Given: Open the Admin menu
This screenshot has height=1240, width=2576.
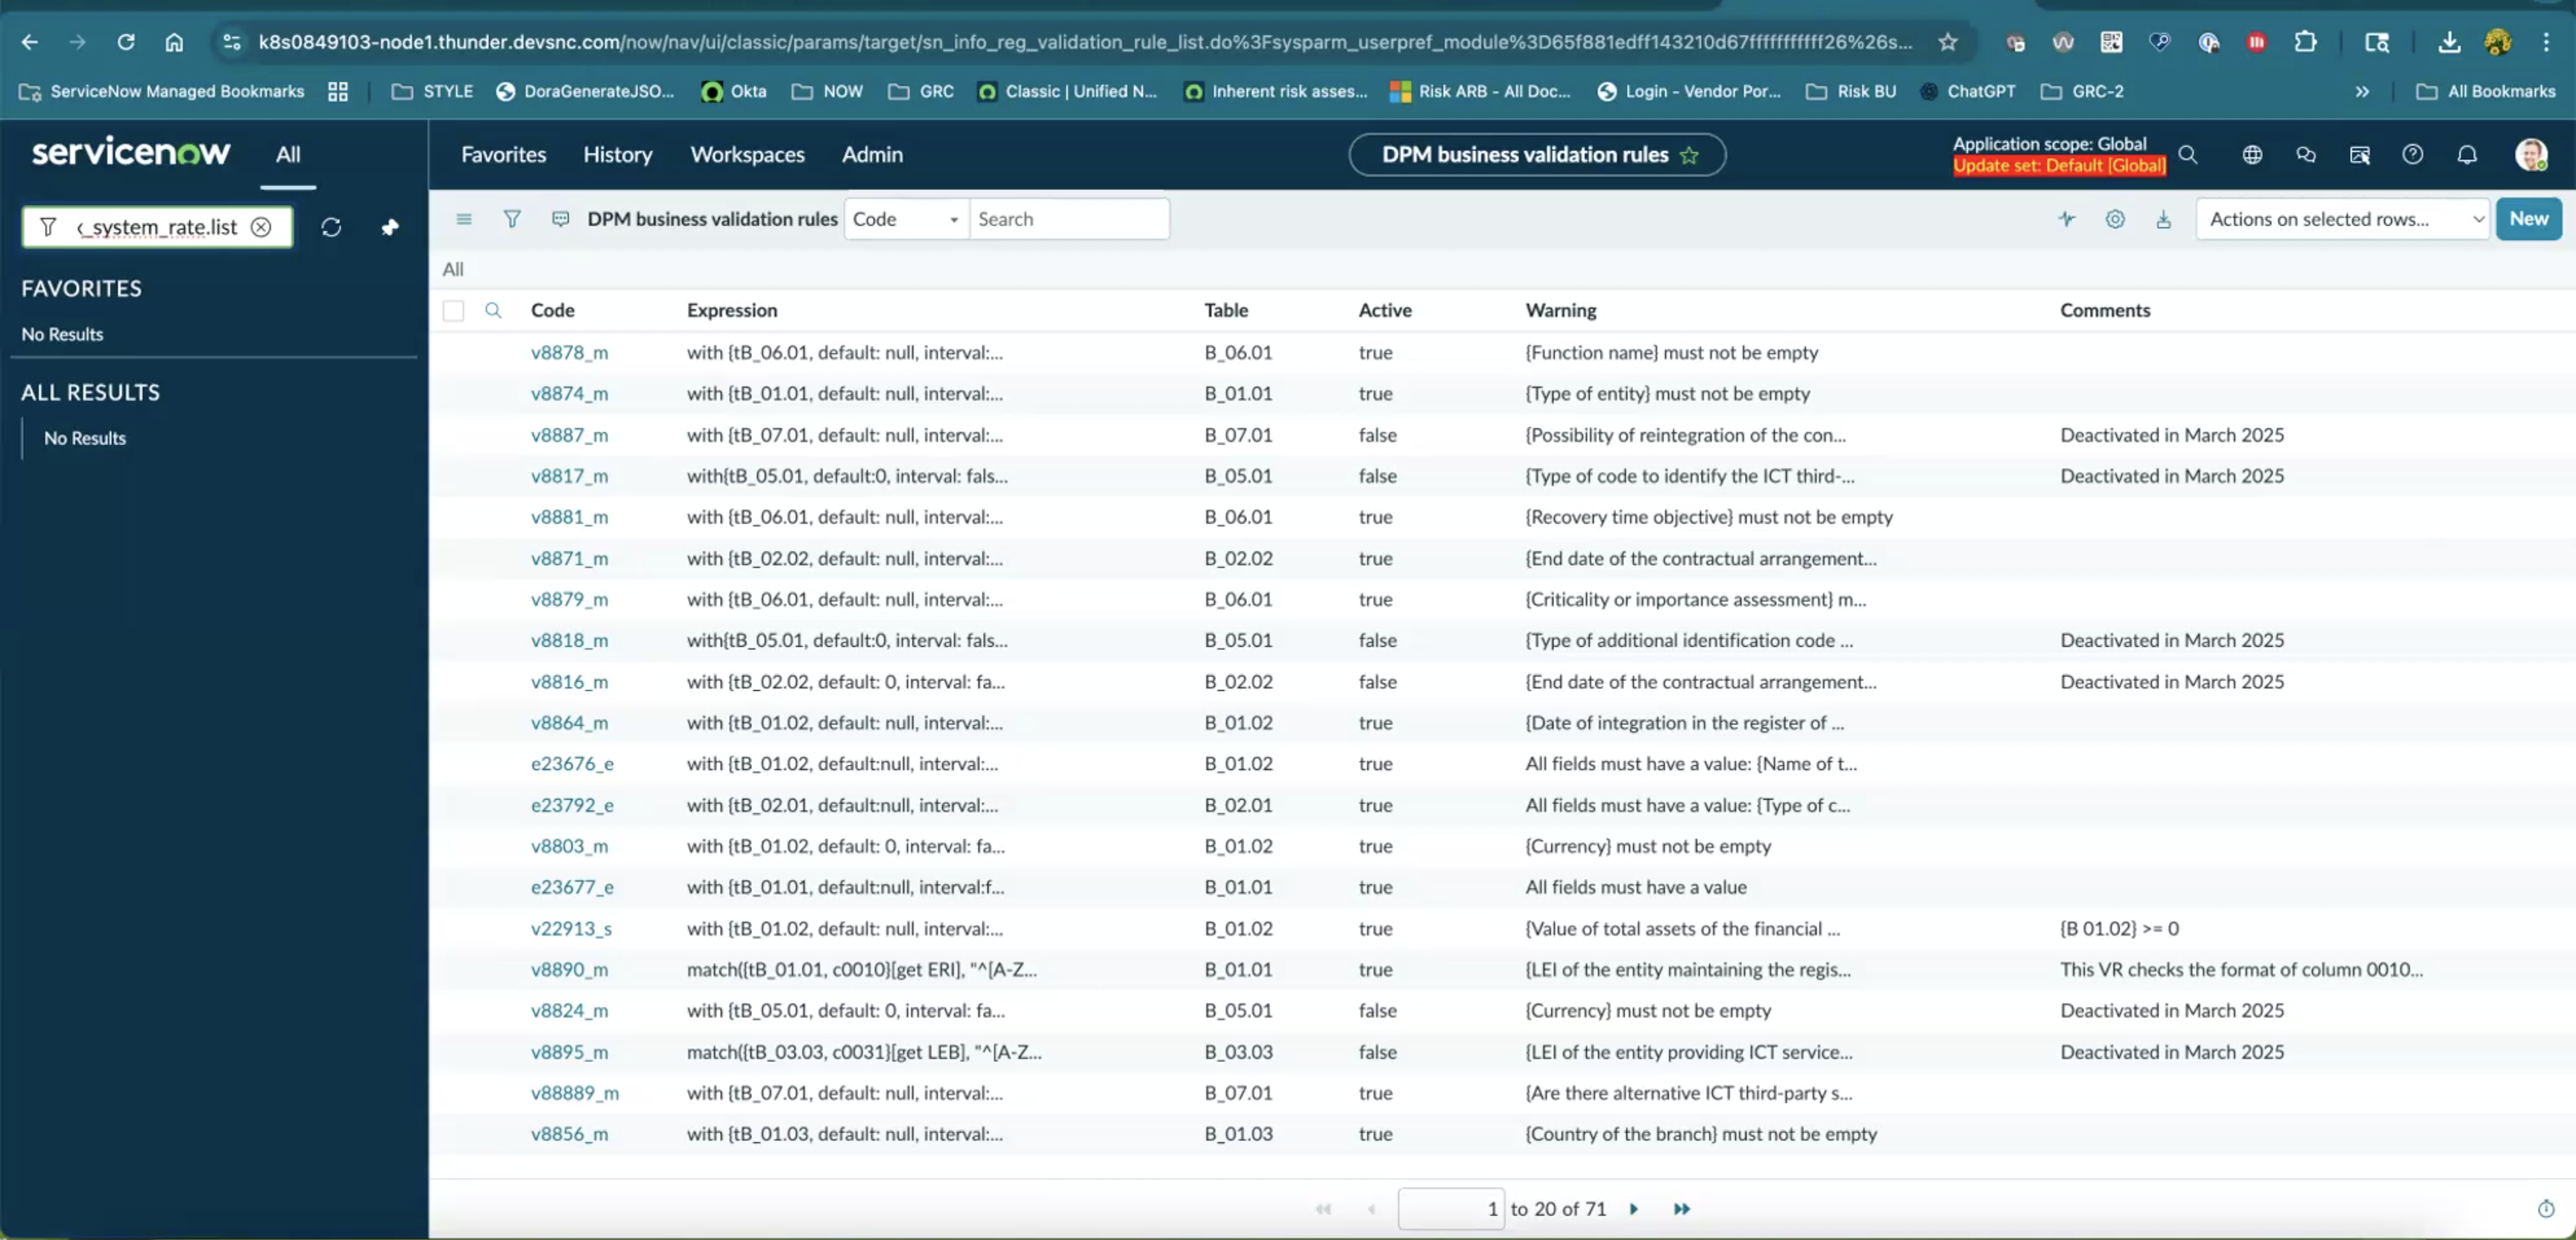Looking at the screenshot, I should [872, 155].
